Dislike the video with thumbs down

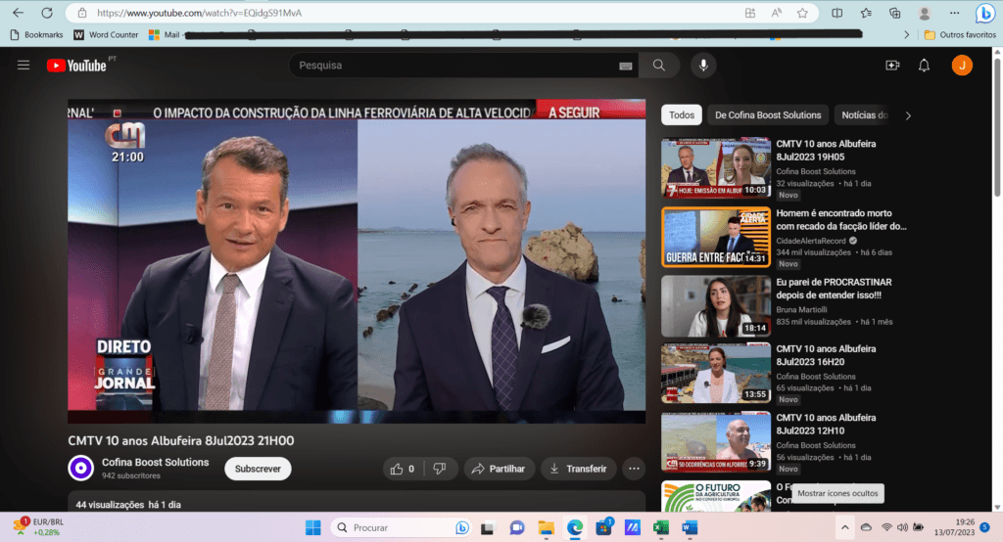(x=440, y=469)
